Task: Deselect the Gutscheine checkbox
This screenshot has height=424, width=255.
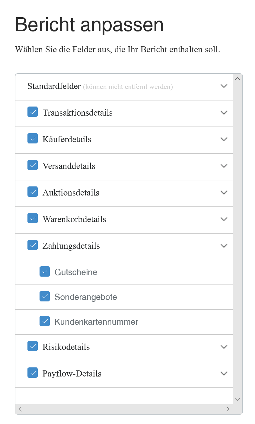Action: [x=45, y=271]
